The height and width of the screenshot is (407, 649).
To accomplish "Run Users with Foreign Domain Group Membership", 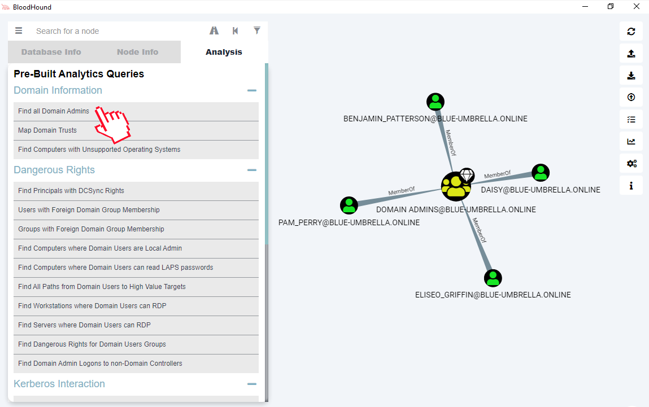I will (136, 210).
